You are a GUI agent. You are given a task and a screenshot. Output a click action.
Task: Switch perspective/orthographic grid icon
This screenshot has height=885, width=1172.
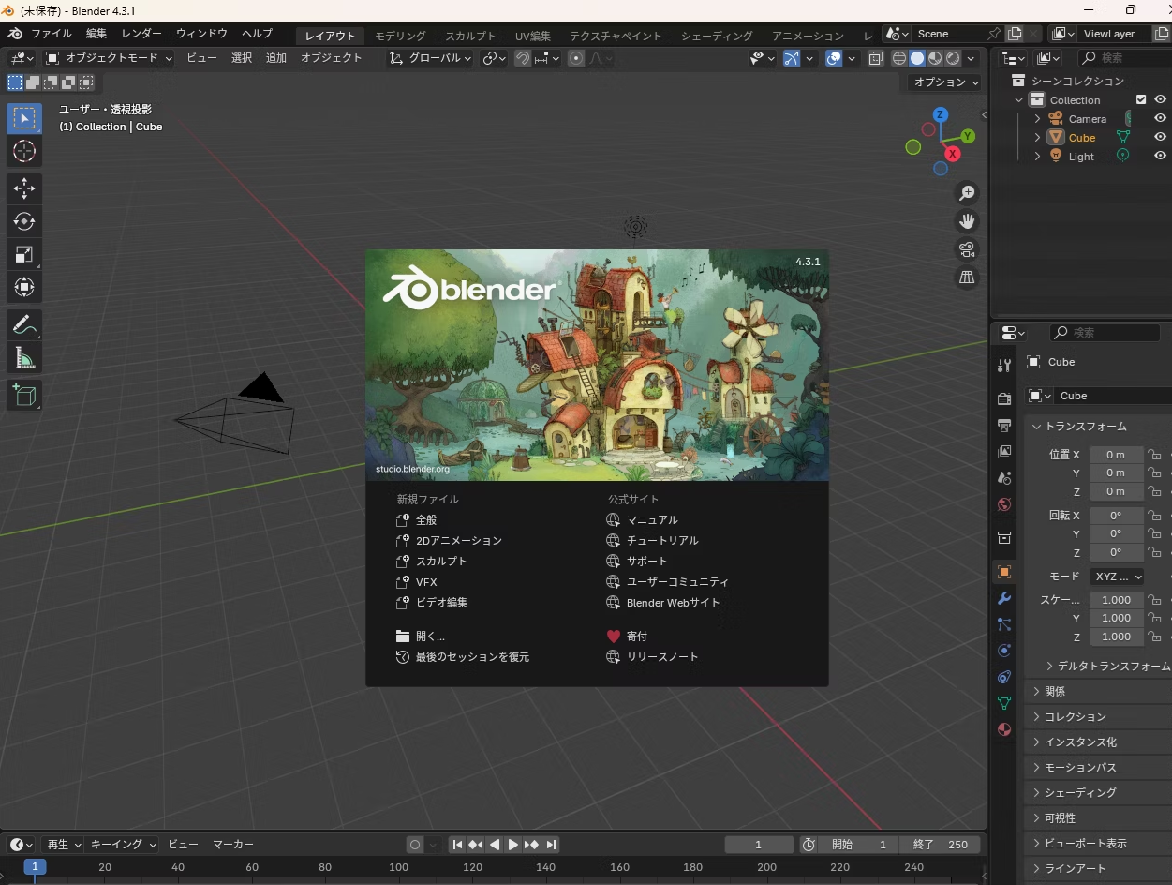pos(967,277)
